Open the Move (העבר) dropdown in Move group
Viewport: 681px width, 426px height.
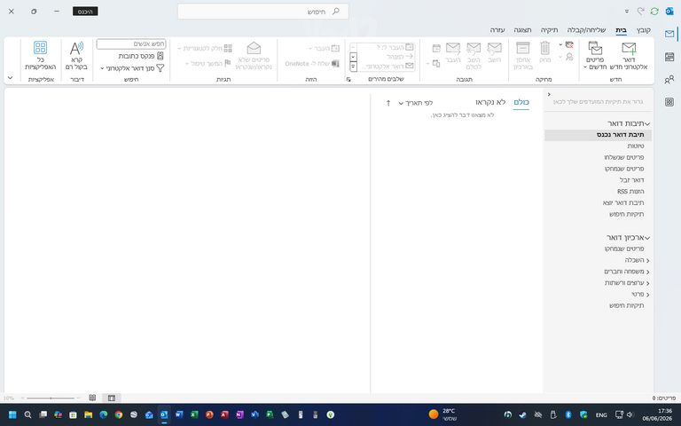pos(324,48)
